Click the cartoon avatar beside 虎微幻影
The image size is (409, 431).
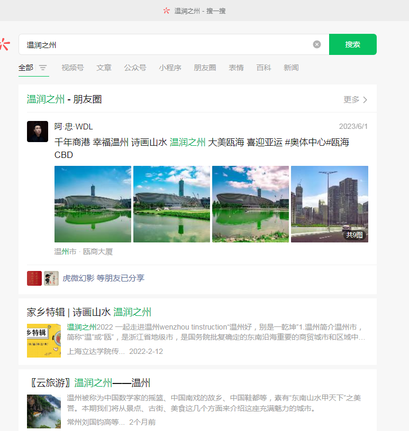point(51,278)
